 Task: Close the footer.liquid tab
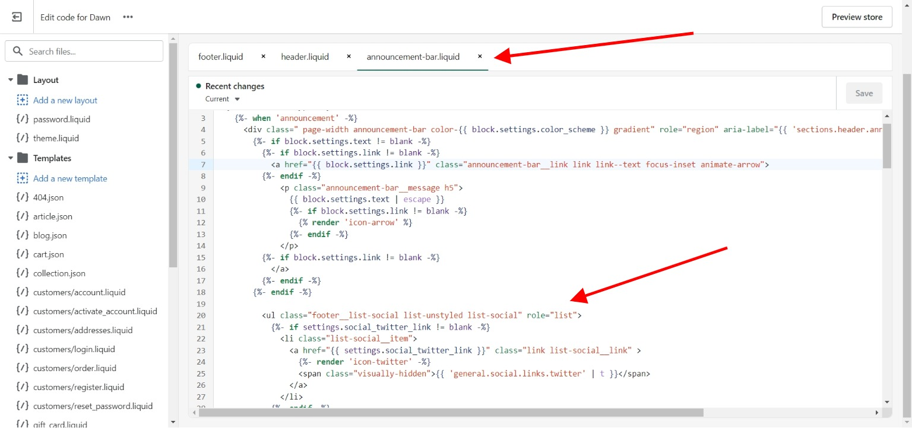click(263, 56)
